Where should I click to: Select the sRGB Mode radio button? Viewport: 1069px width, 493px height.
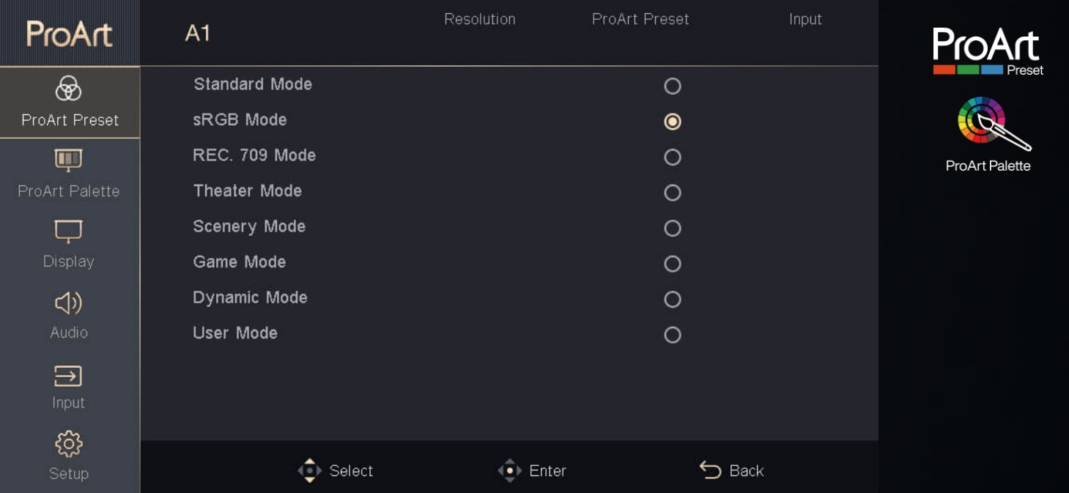(672, 122)
